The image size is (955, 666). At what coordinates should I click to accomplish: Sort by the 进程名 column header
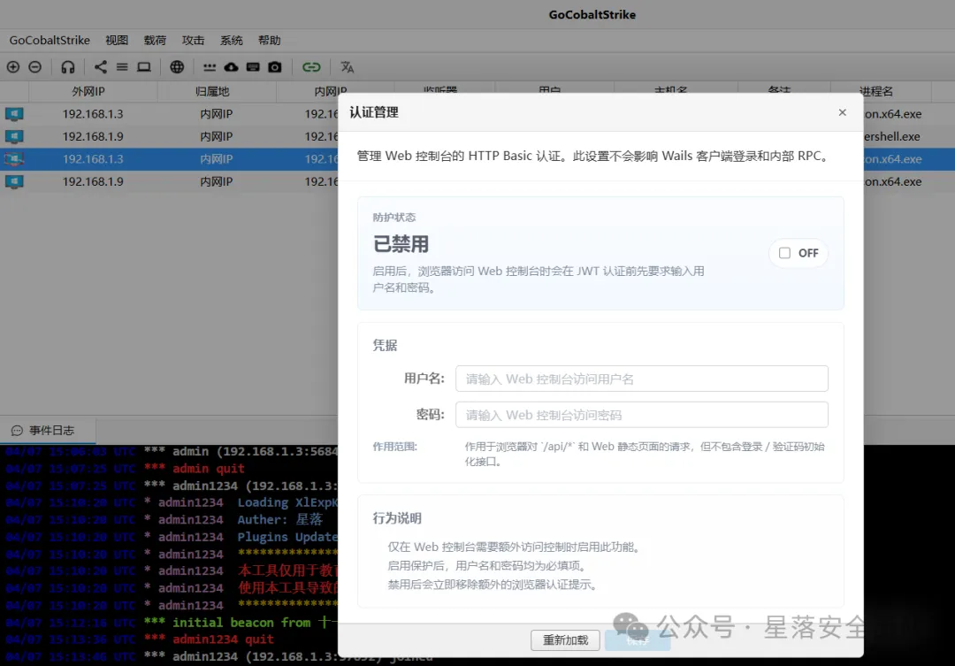[x=876, y=91]
